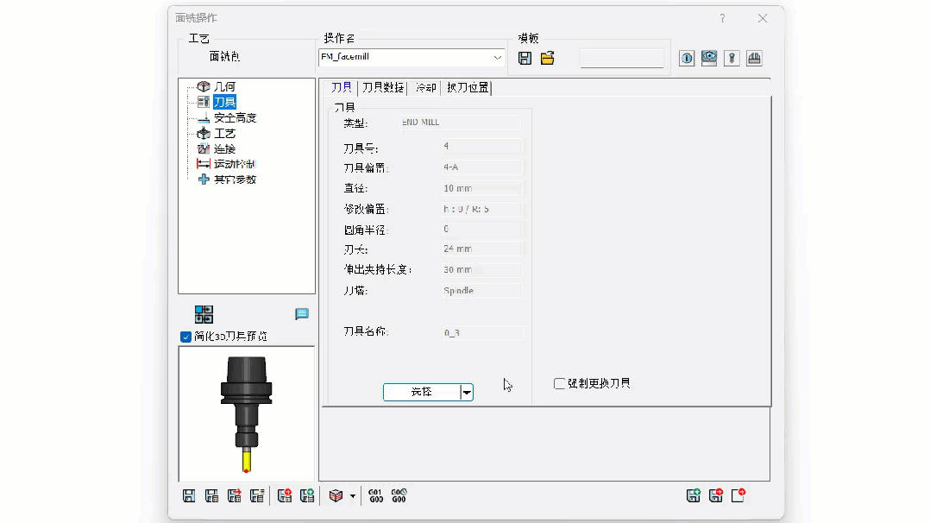
Task: Select 工艺 node in the tree
Action: pos(225,134)
